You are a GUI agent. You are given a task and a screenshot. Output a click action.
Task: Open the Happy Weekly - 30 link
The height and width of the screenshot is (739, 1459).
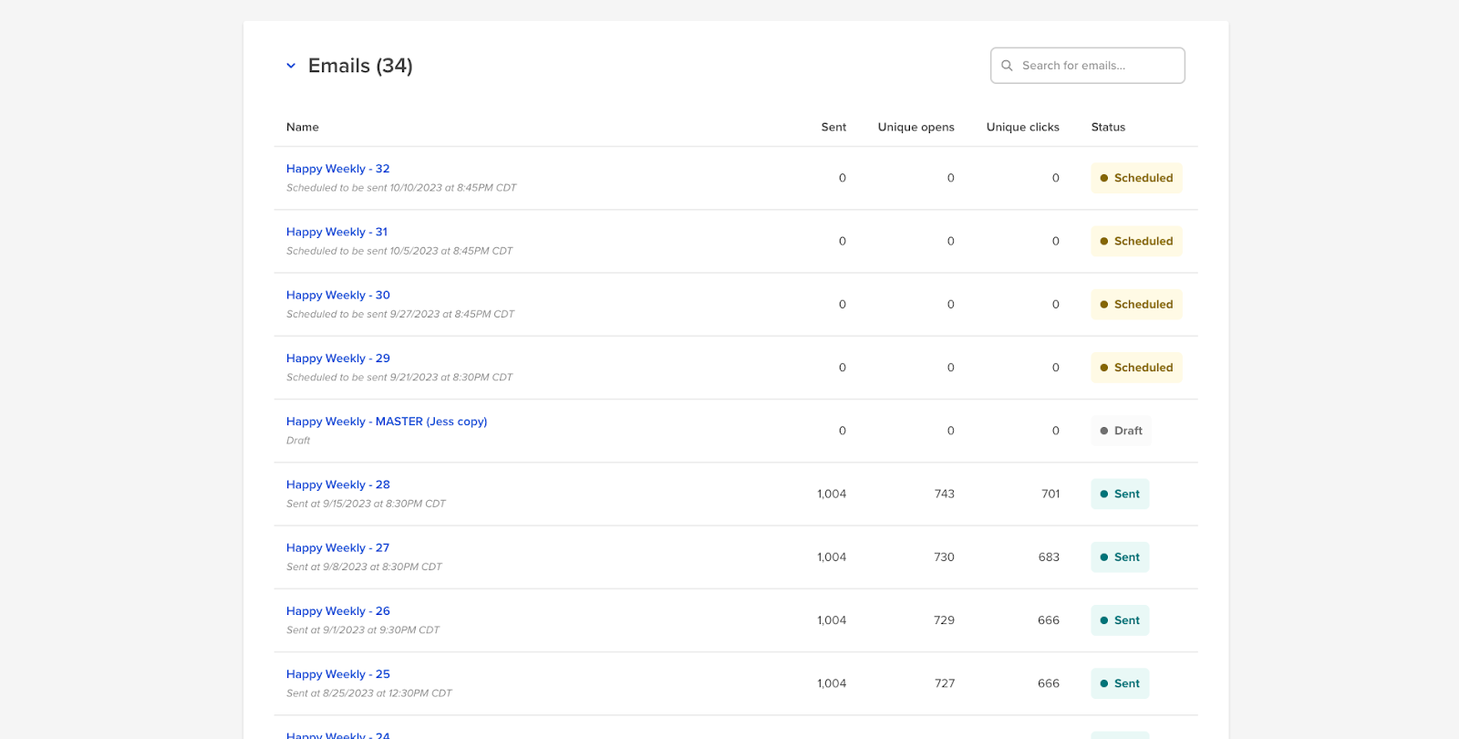[337, 295]
